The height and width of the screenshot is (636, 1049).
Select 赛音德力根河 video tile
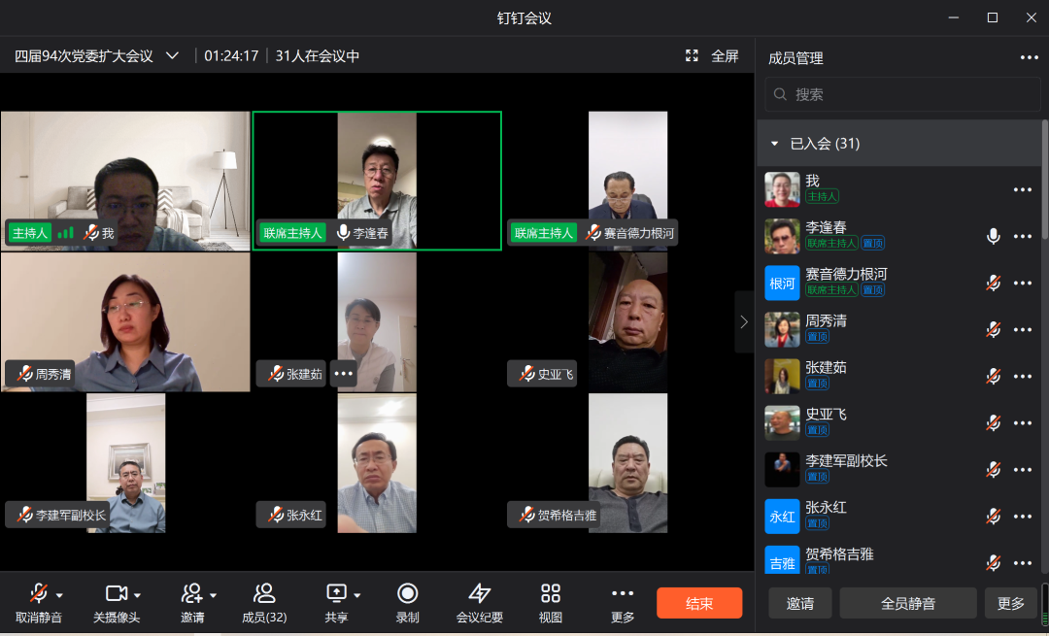(627, 181)
